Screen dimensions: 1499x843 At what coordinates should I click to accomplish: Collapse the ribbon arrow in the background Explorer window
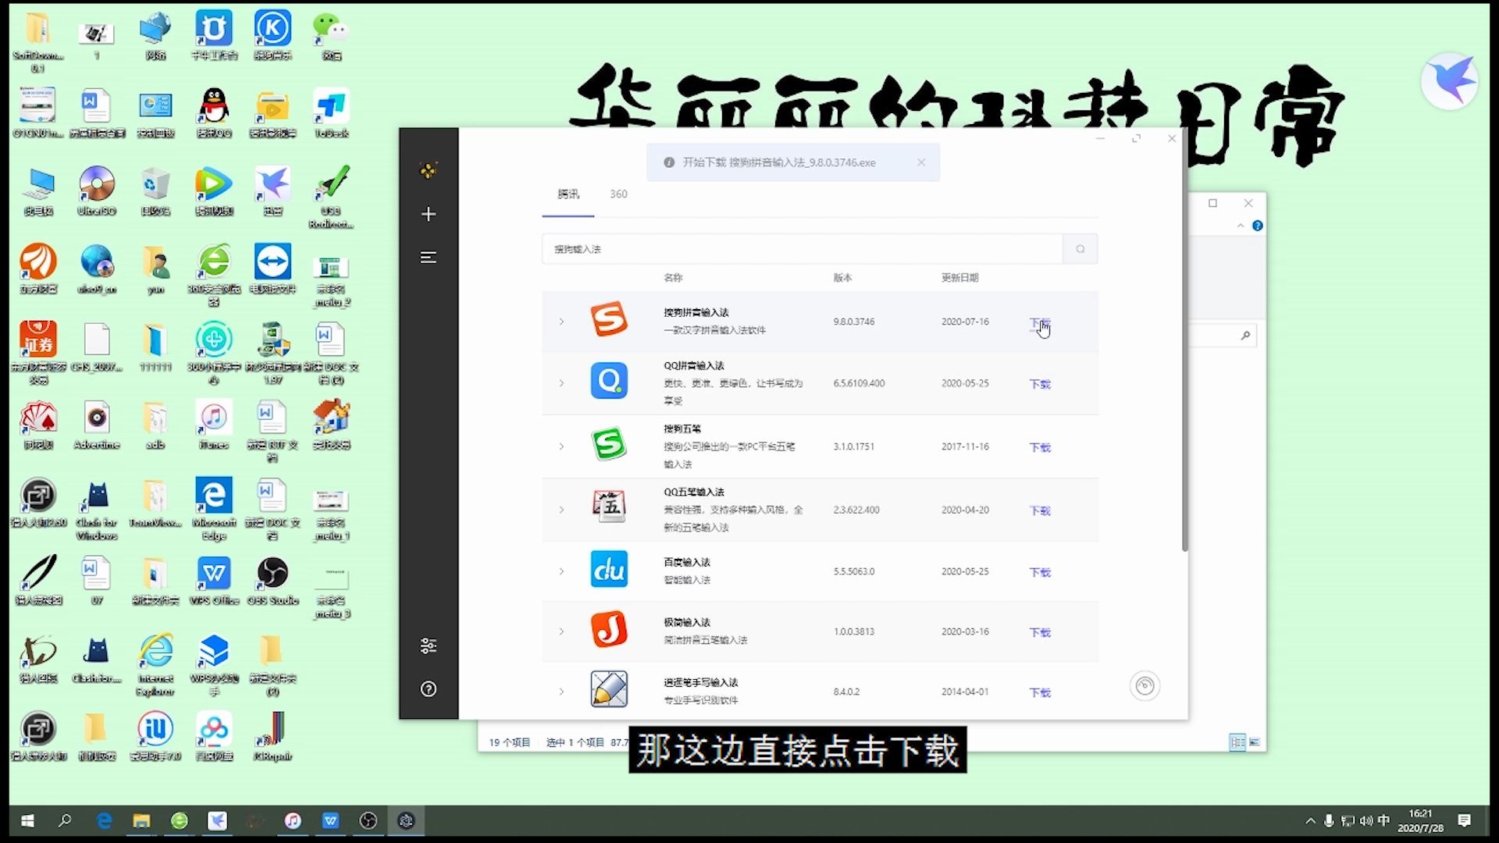point(1240,226)
